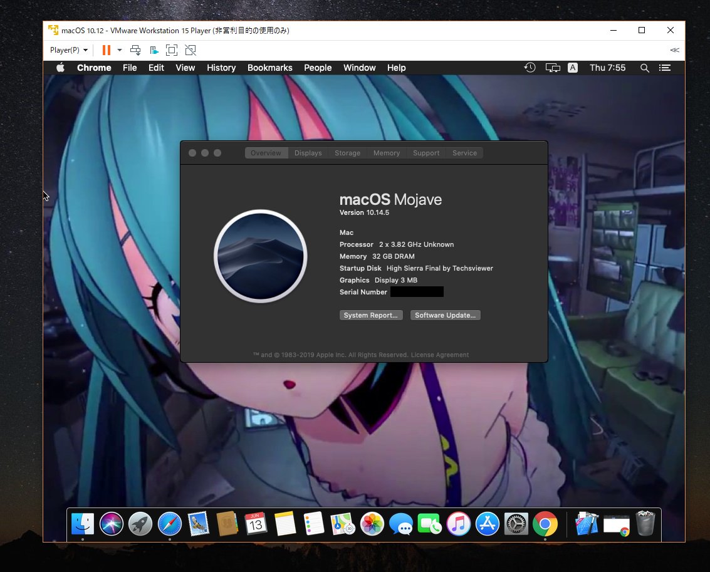Open the Apple menu

[x=60, y=68]
